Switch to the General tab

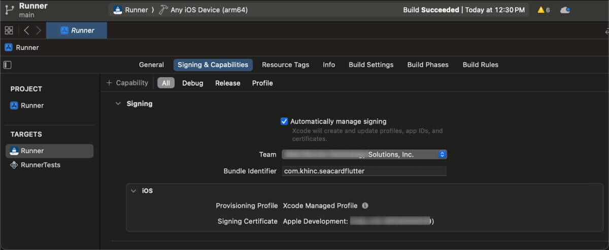click(151, 65)
